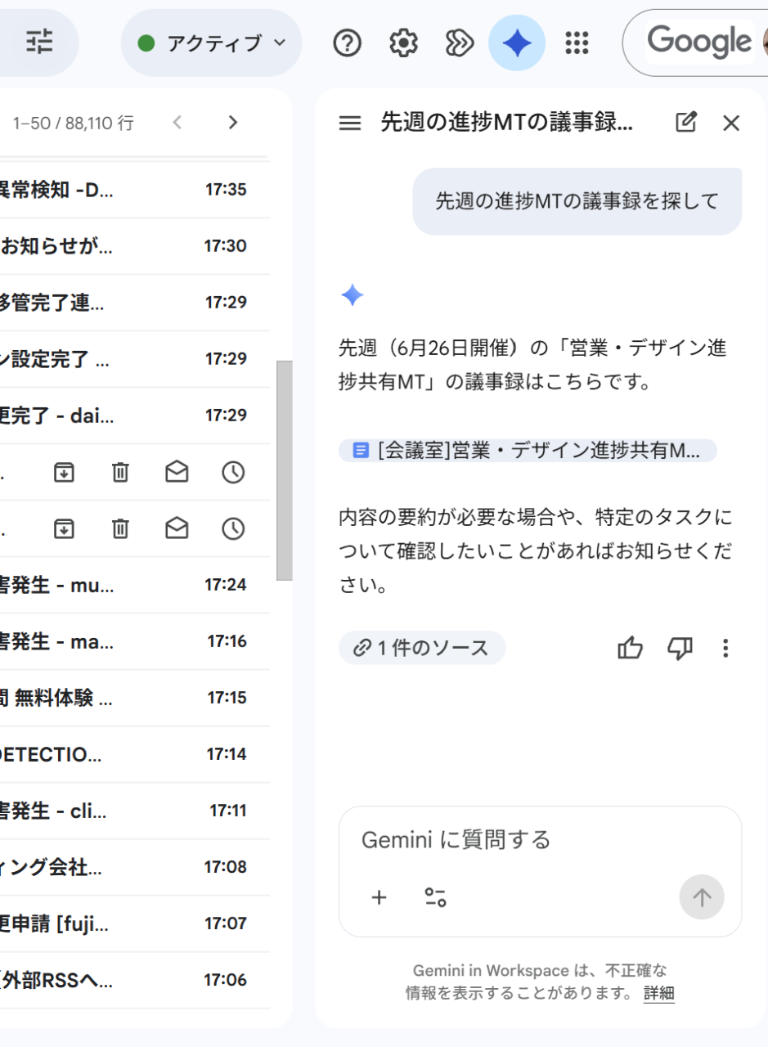
Task: Click the chat title 先週の進捗MTの議事録
Action: coord(506,123)
